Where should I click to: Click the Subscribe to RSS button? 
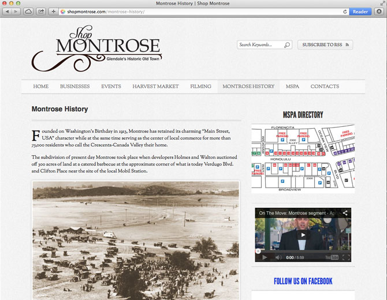tap(325, 45)
